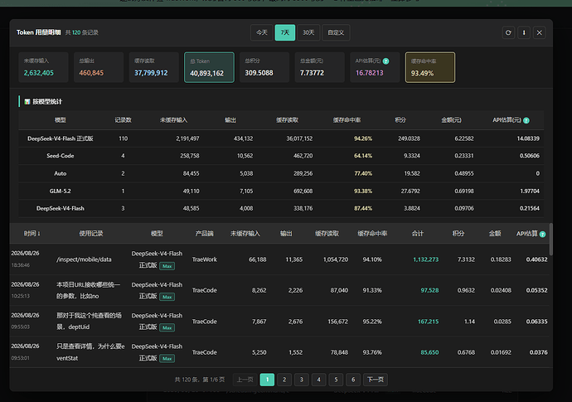This screenshot has width=572, height=402.
Task: Click the record starting with 本项目URL接收哪些统一
Action: coord(88,290)
